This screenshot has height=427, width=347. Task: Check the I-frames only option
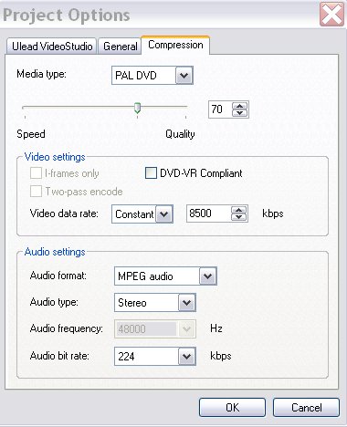pyautogui.click(x=36, y=173)
